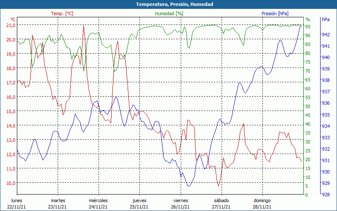Click the '941' pressure axis value
This screenshot has height=211, width=337.
pos(326,46)
